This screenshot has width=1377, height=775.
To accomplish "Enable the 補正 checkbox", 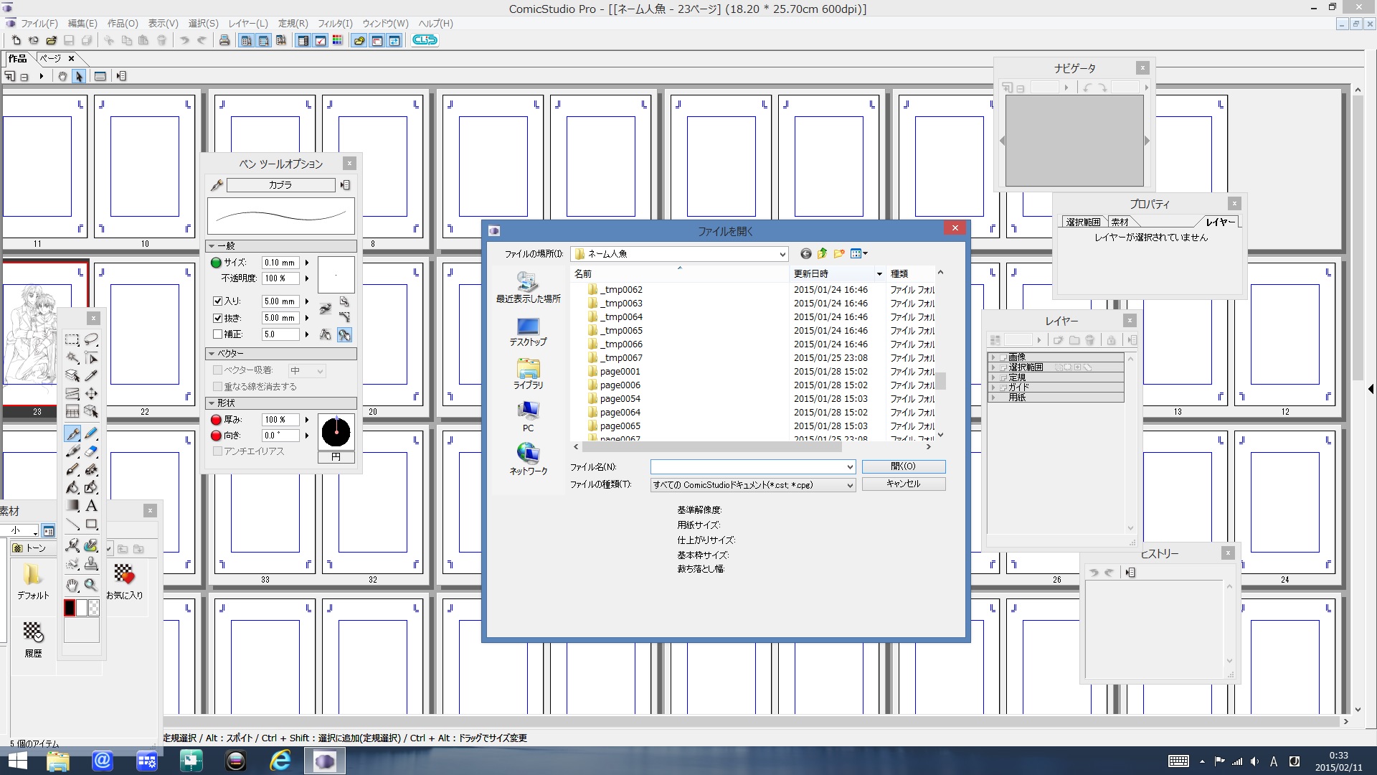I will (x=218, y=334).
